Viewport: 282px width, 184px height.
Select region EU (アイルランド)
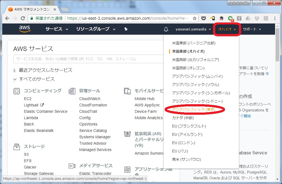[187, 135]
